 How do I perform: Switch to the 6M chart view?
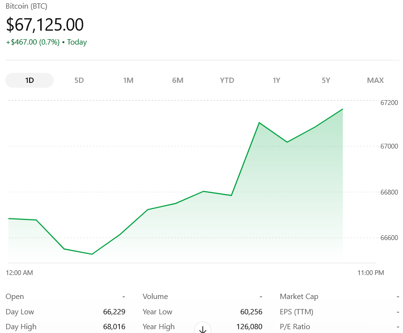(178, 80)
